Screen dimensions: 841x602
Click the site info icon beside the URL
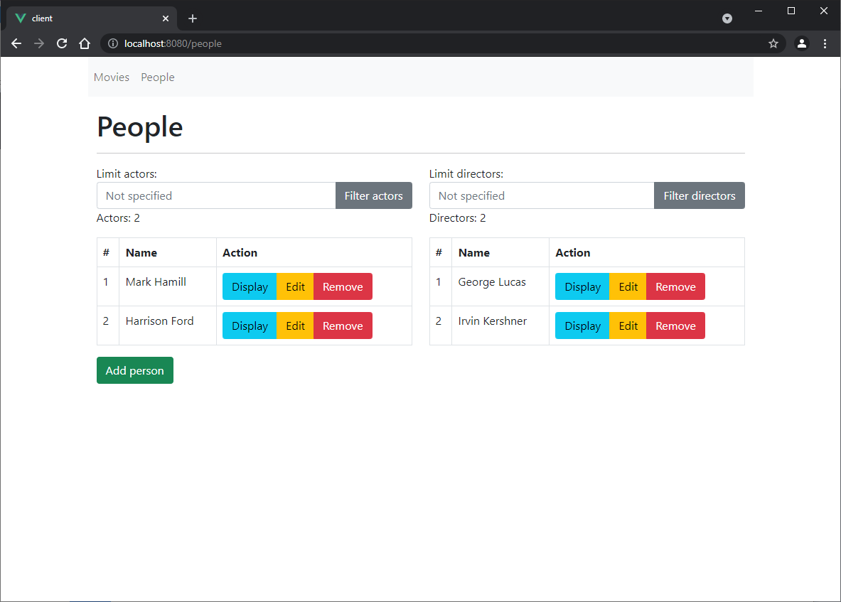112,43
